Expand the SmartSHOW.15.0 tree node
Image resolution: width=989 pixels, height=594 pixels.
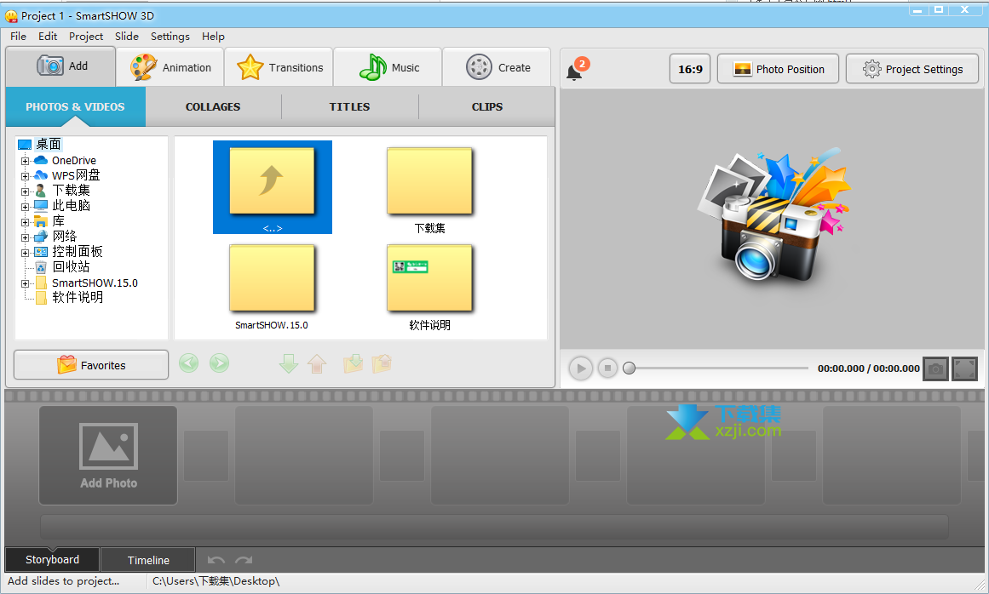click(26, 283)
